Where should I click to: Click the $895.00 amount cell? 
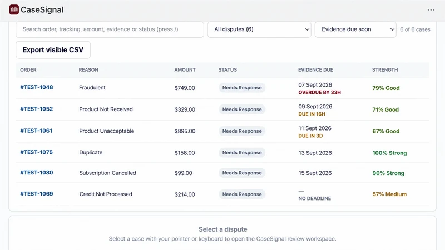[x=185, y=131]
